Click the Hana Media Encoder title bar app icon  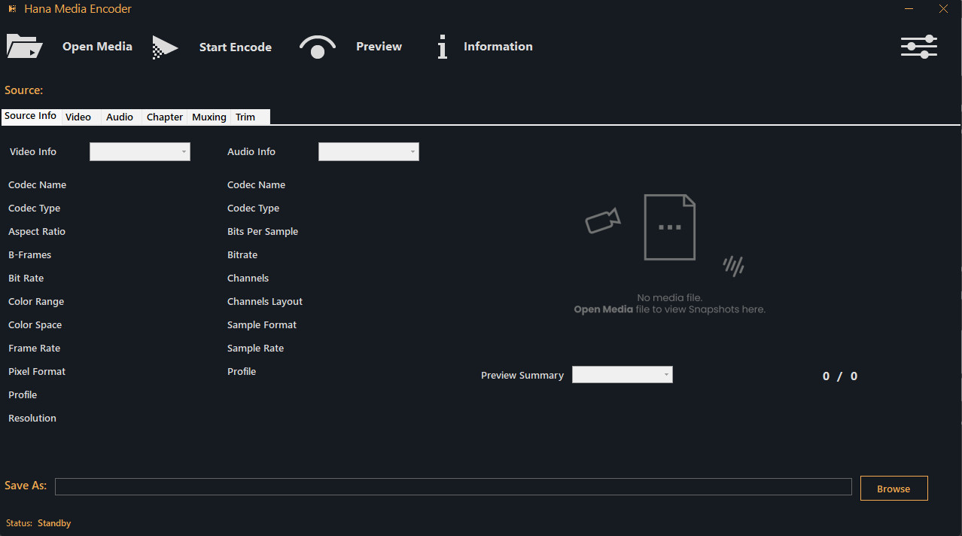(12, 9)
